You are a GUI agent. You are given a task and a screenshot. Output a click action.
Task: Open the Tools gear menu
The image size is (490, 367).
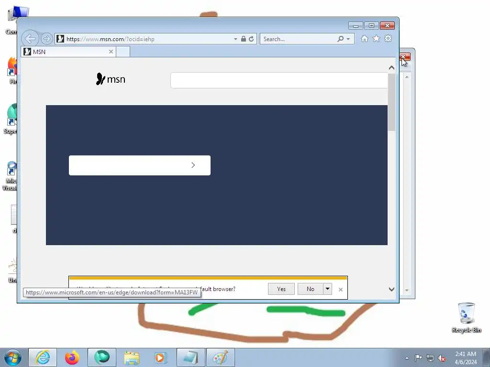point(388,38)
